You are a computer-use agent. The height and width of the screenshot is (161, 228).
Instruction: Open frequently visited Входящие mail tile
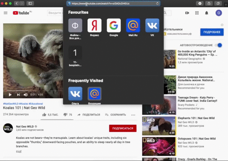coord(94,94)
